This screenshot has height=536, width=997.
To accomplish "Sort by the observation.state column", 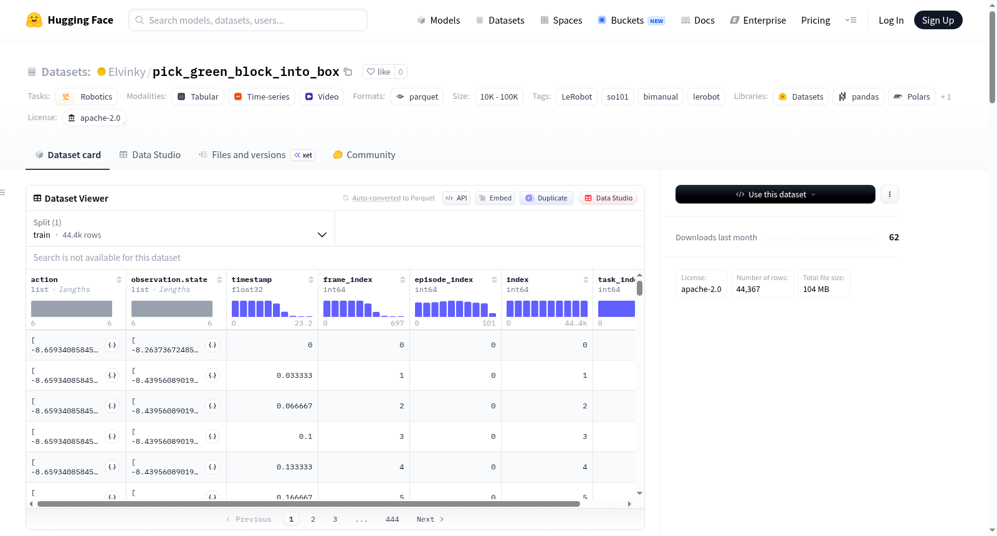I will point(219,280).
